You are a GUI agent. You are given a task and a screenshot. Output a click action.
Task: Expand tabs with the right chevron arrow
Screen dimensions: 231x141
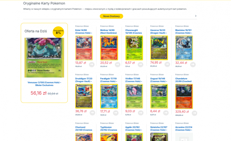196,16
